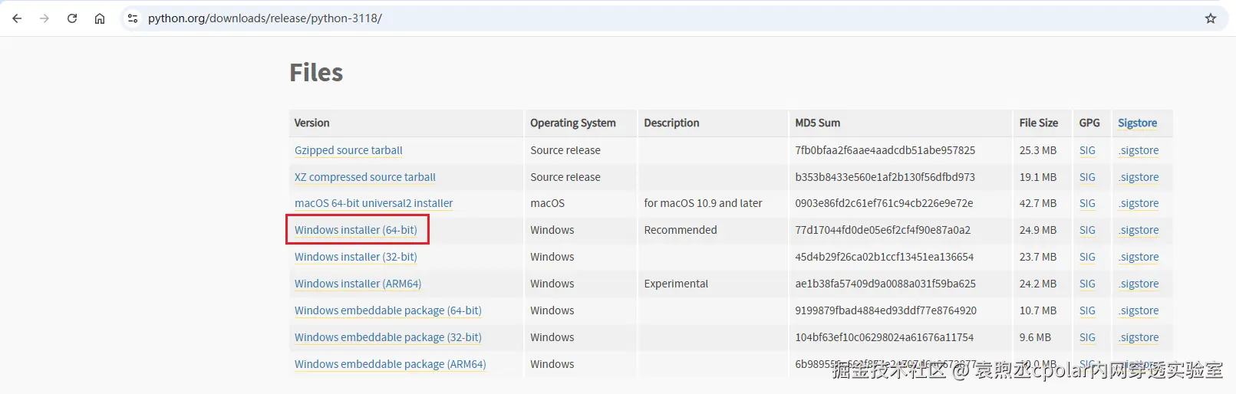
Task: Open SIG for Windows installer (ARM64)
Action: tap(1087, 284)
